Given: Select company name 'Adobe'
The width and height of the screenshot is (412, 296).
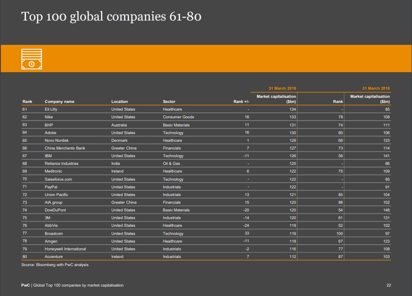Looking at the screenshot, I should coord(50,133).
